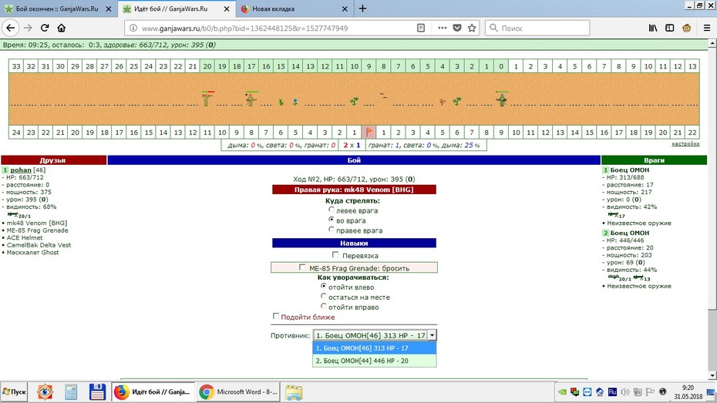Open the Пуск start menu
This screenshot has height=403, width=717.
coord(14,392)
